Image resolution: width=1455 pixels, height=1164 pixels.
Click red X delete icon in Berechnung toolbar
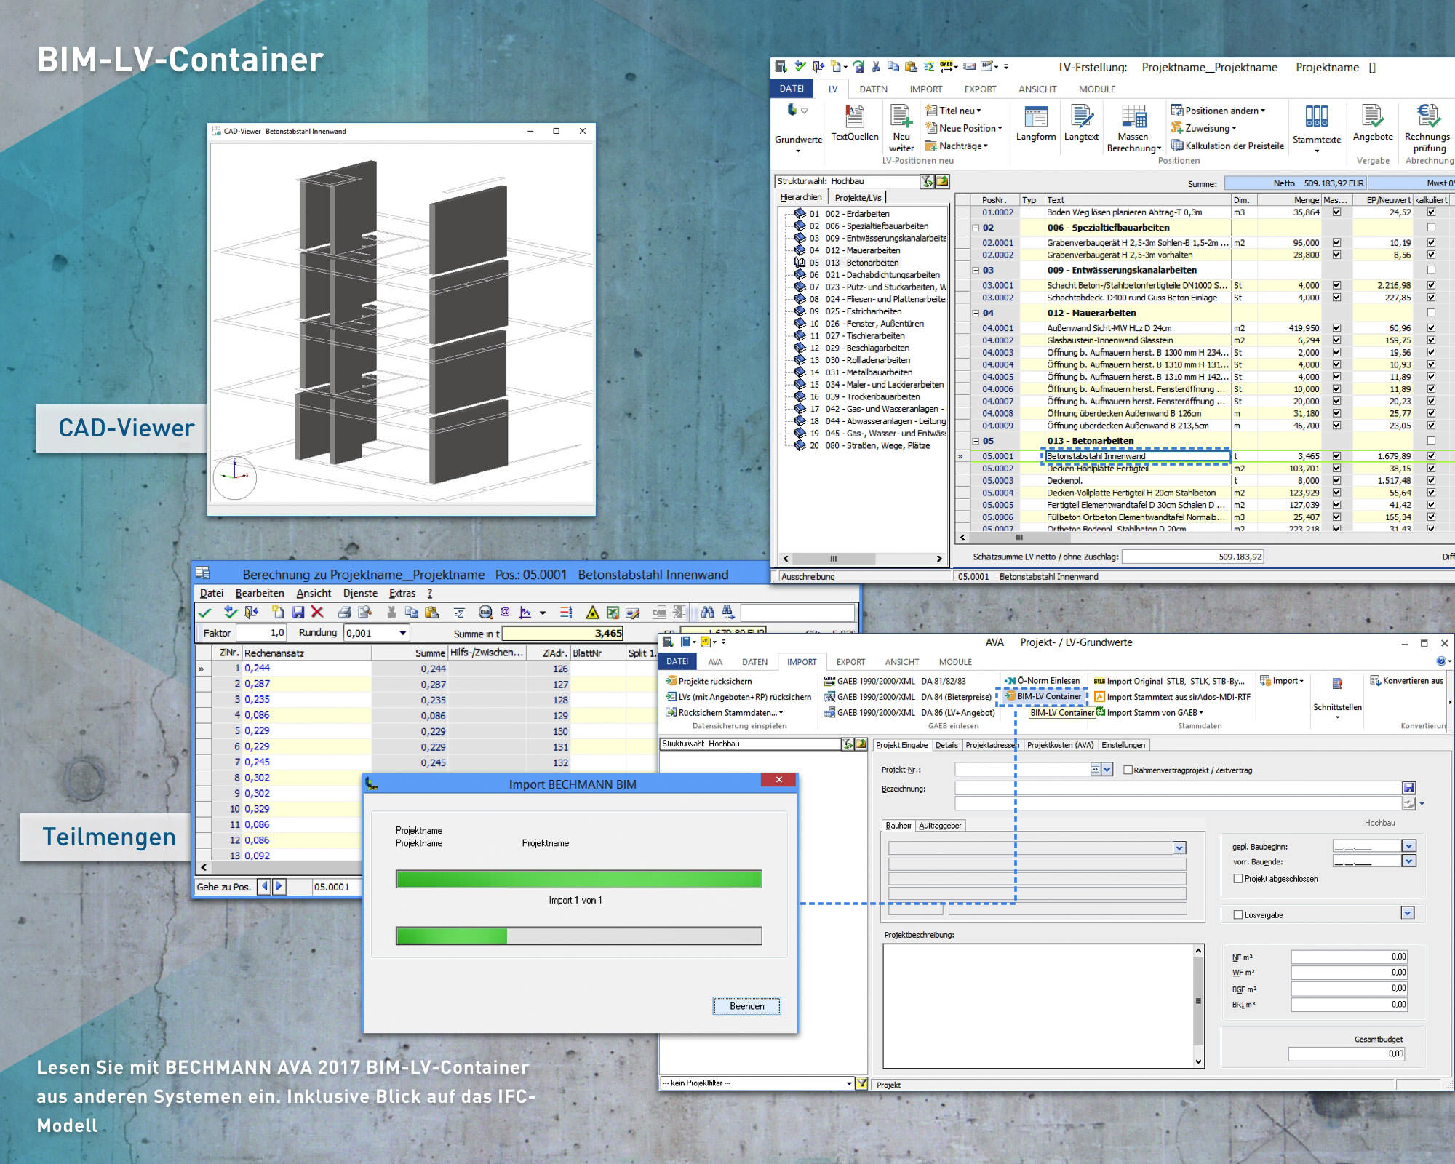click(x=317, y=613)
